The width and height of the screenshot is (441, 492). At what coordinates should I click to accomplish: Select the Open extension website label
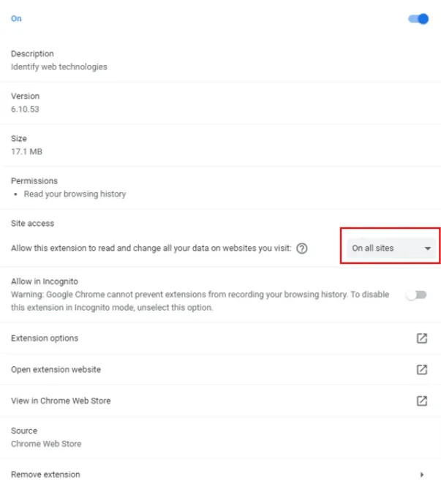pos(56,370)
